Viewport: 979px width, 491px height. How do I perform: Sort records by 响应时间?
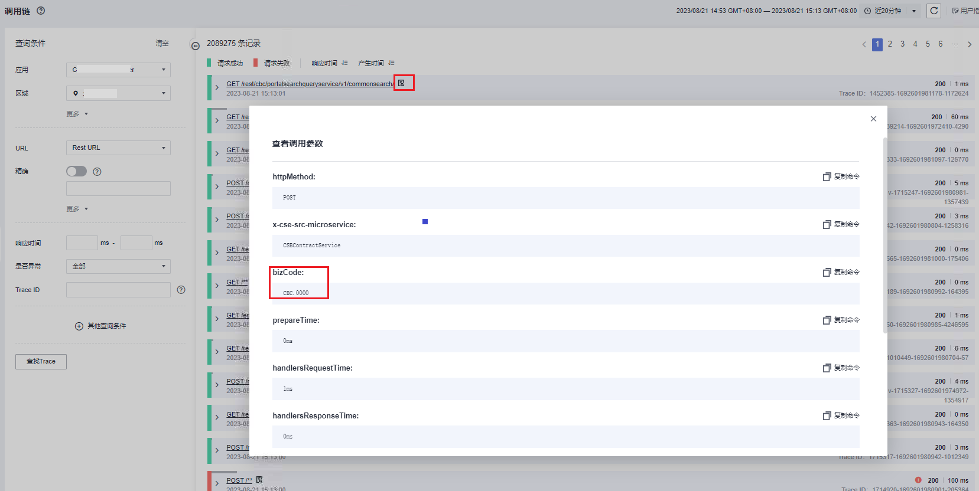[x=329, y=63]
